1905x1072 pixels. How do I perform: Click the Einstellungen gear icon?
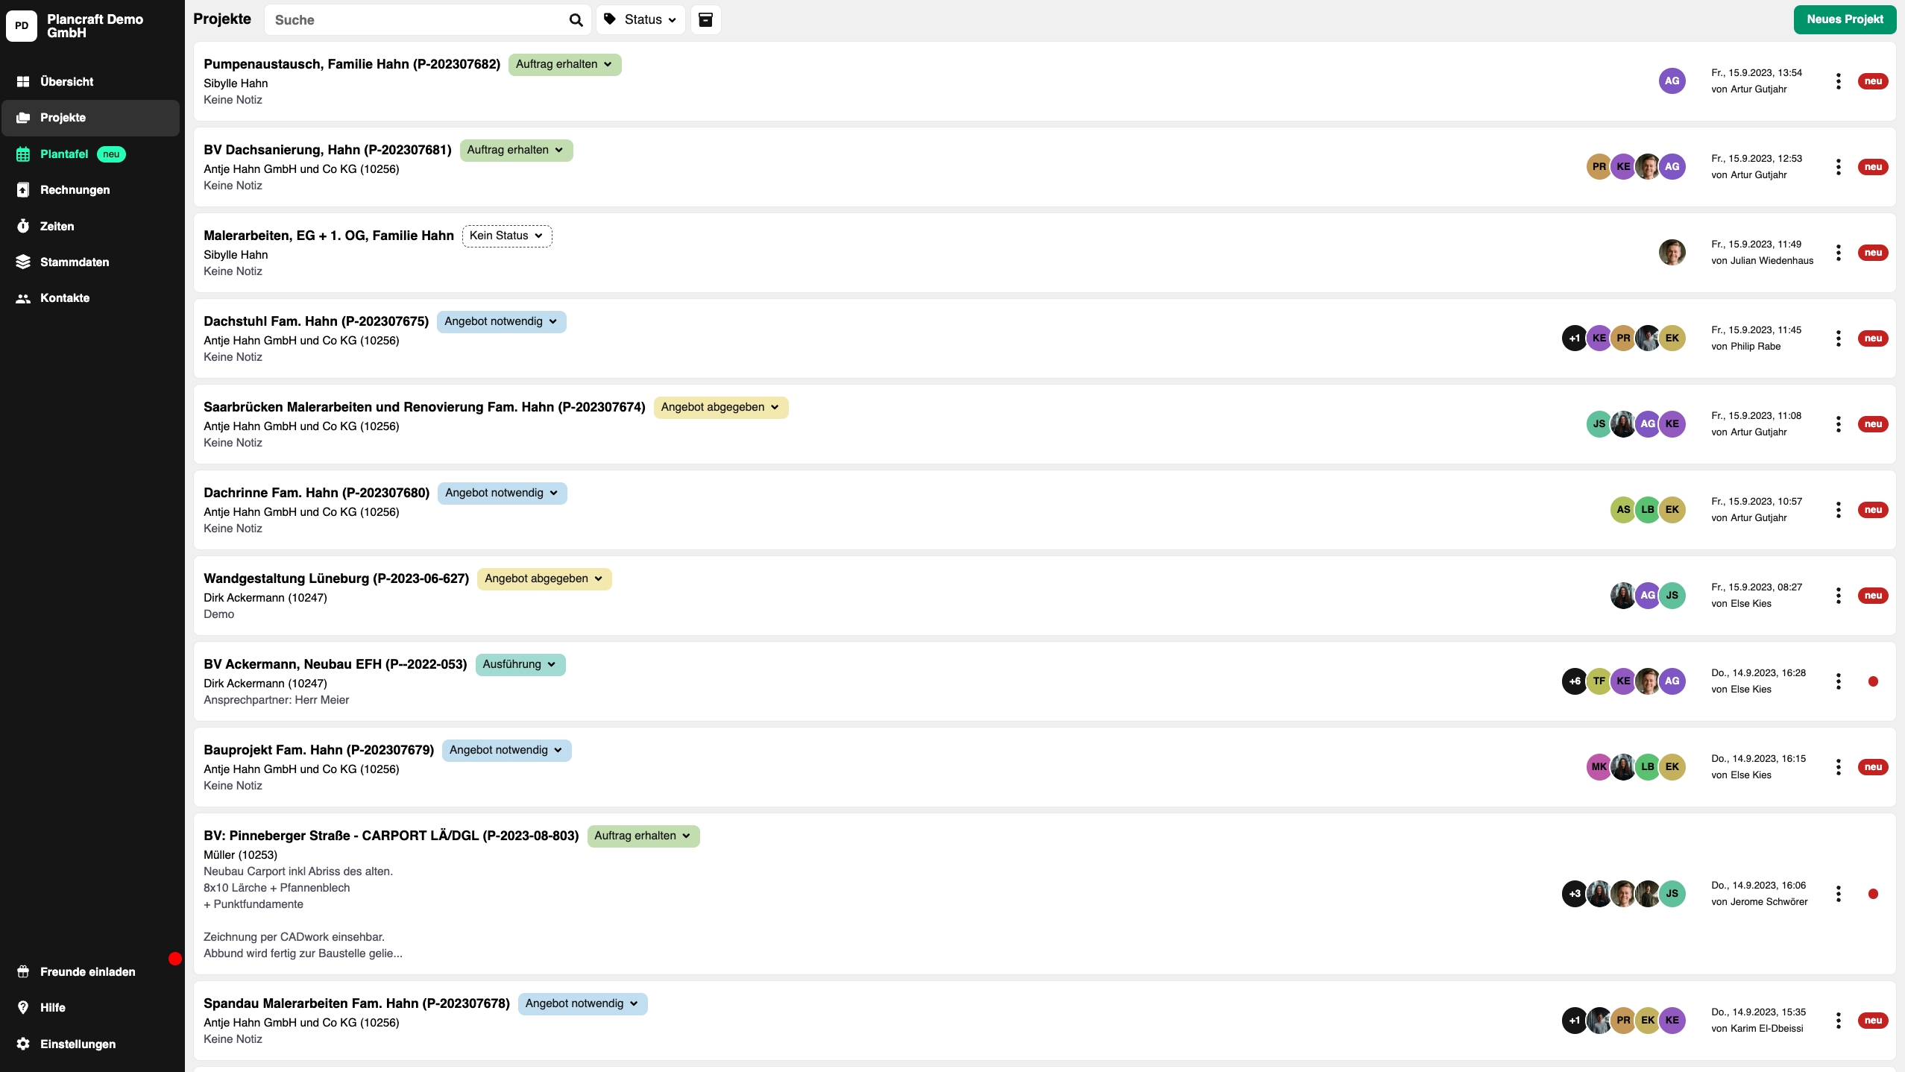(x=23, y=1044)
